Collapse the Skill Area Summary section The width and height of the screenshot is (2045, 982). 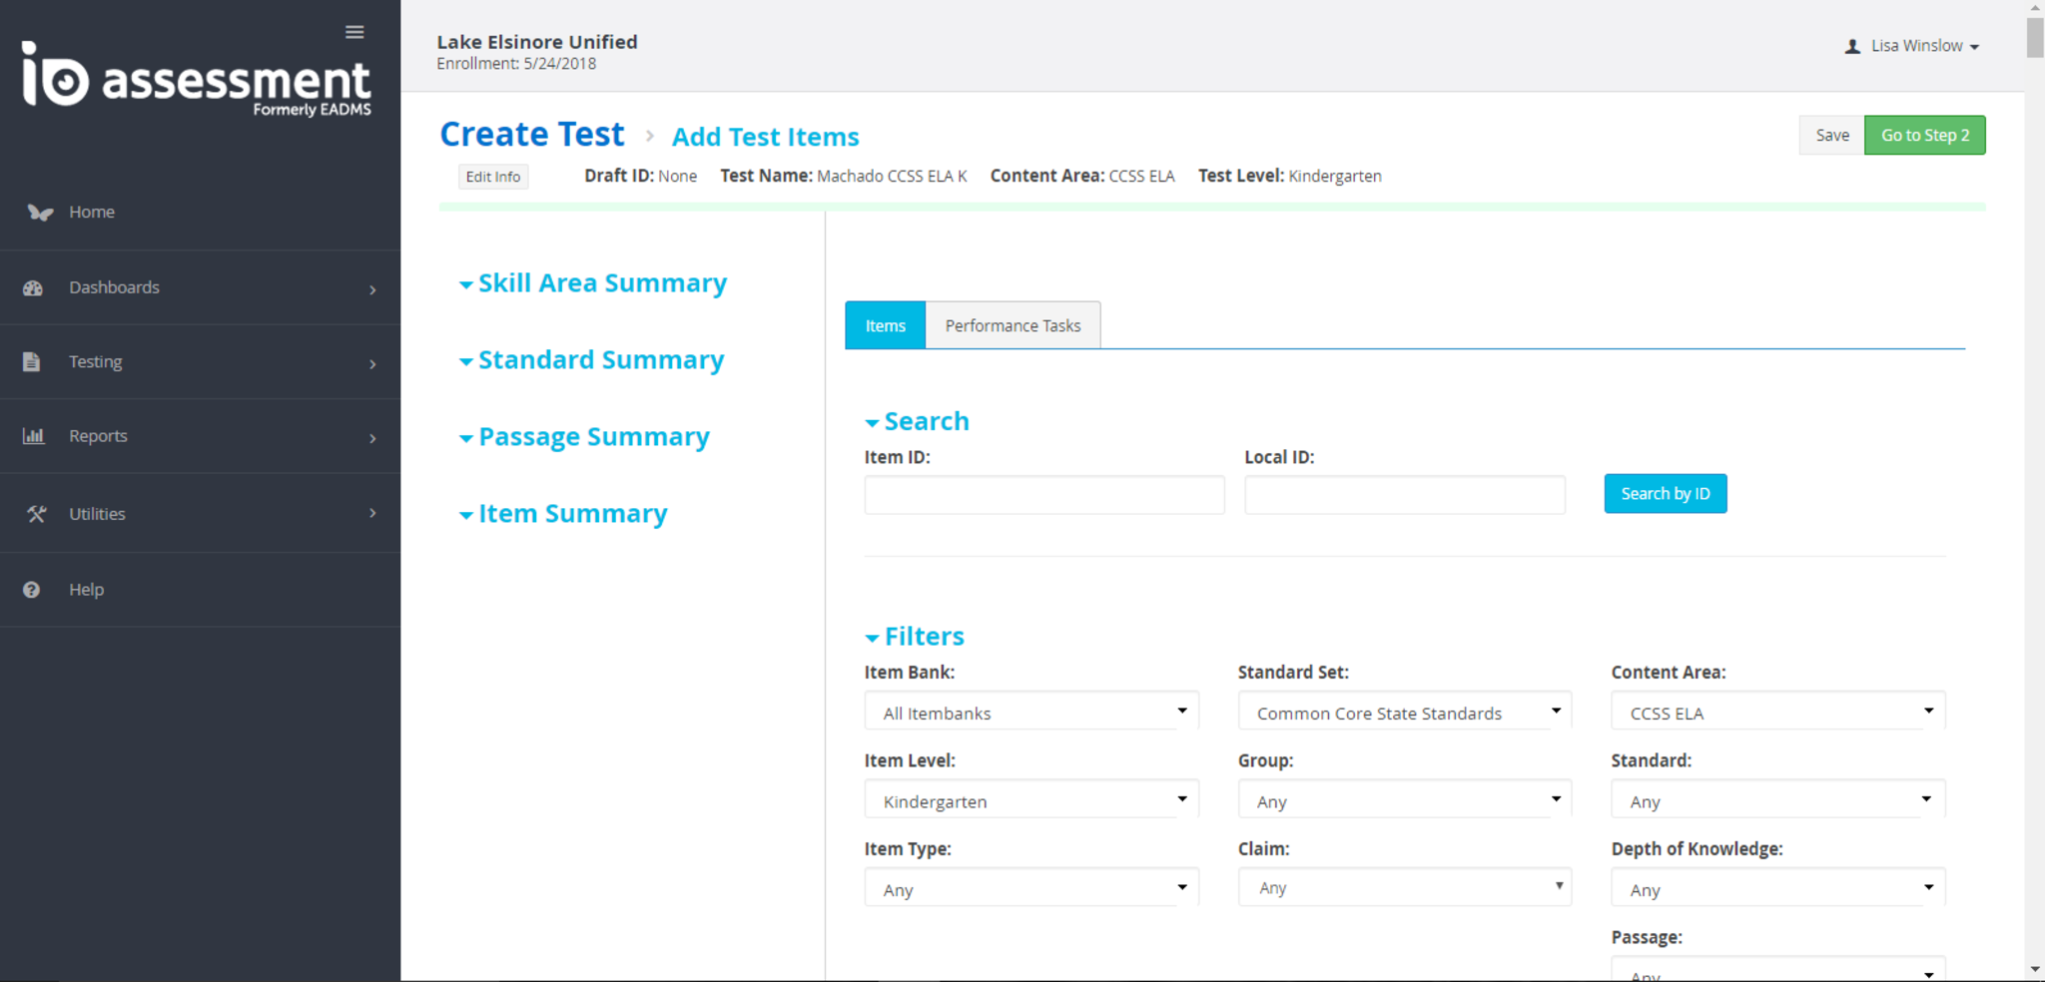[593, 283]
